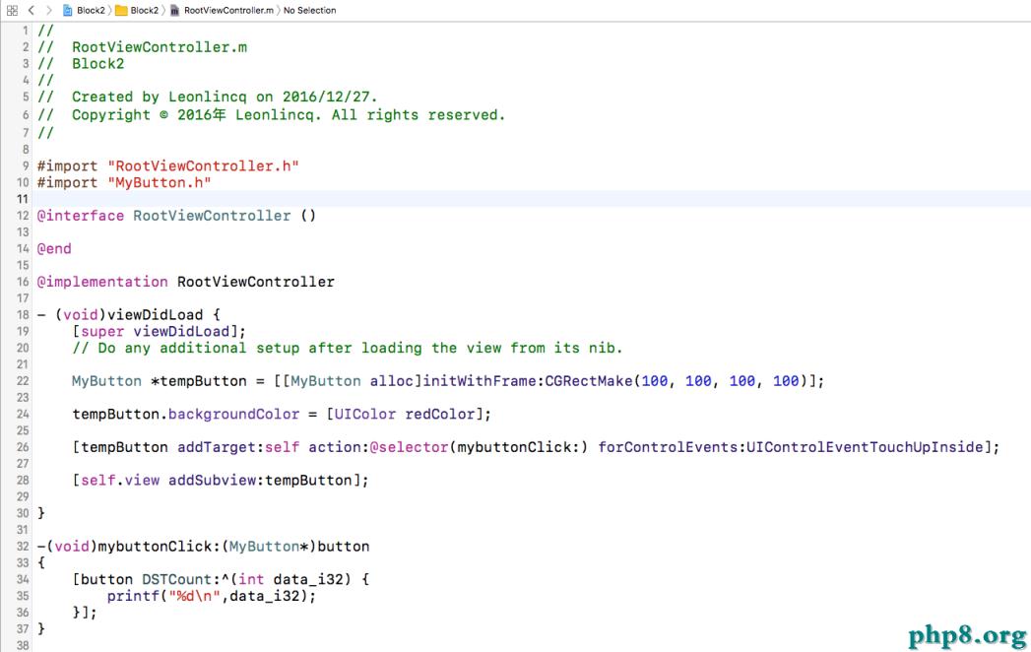Viewport: 1031px width, 652px height.
Task: Go back with the left arrow
Action: (x=31, y=10)
